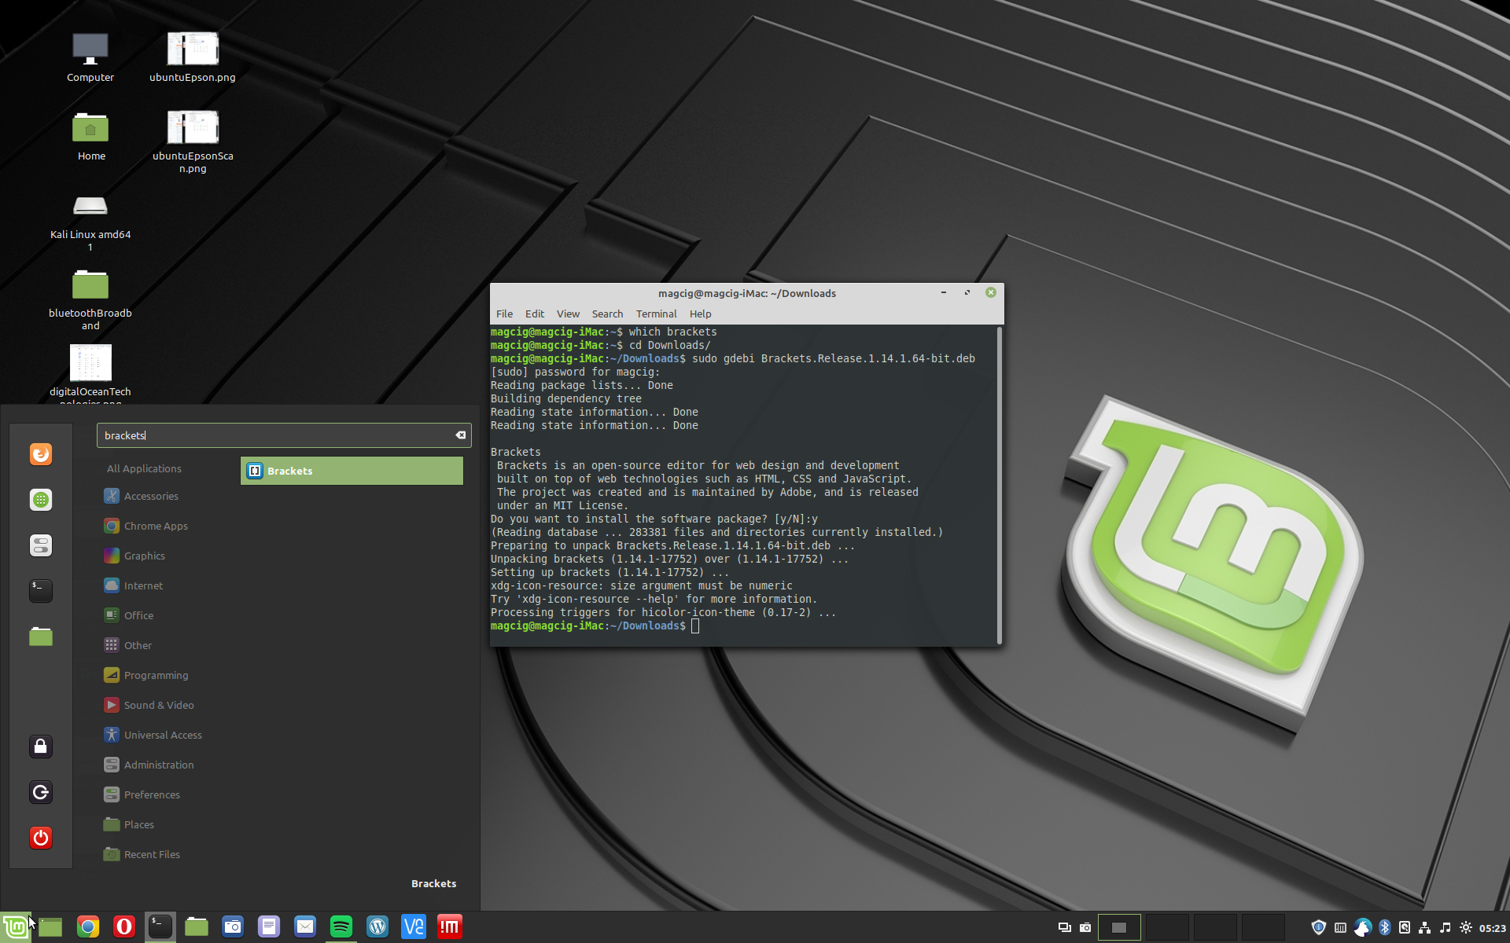This screenshot has width=1510, height=943.
Task: Click the menu search box containing brackets
Action: point(284,435)
